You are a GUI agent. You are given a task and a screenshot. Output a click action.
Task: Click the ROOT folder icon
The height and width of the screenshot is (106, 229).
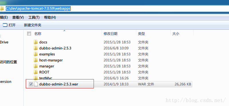(x=35, y=72)
